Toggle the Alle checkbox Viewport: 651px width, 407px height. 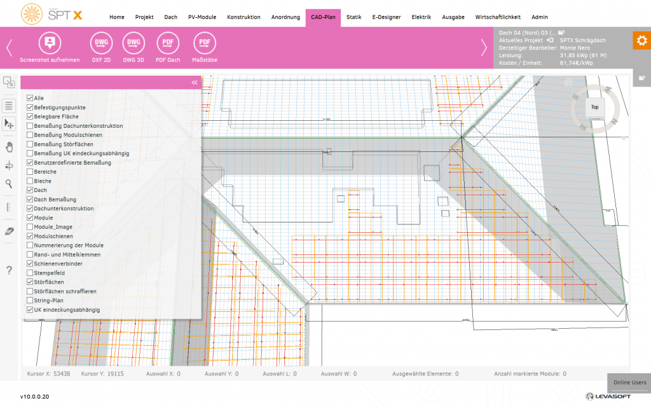click(30, 99)
